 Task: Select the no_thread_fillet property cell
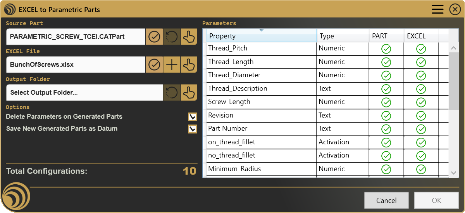262,156
